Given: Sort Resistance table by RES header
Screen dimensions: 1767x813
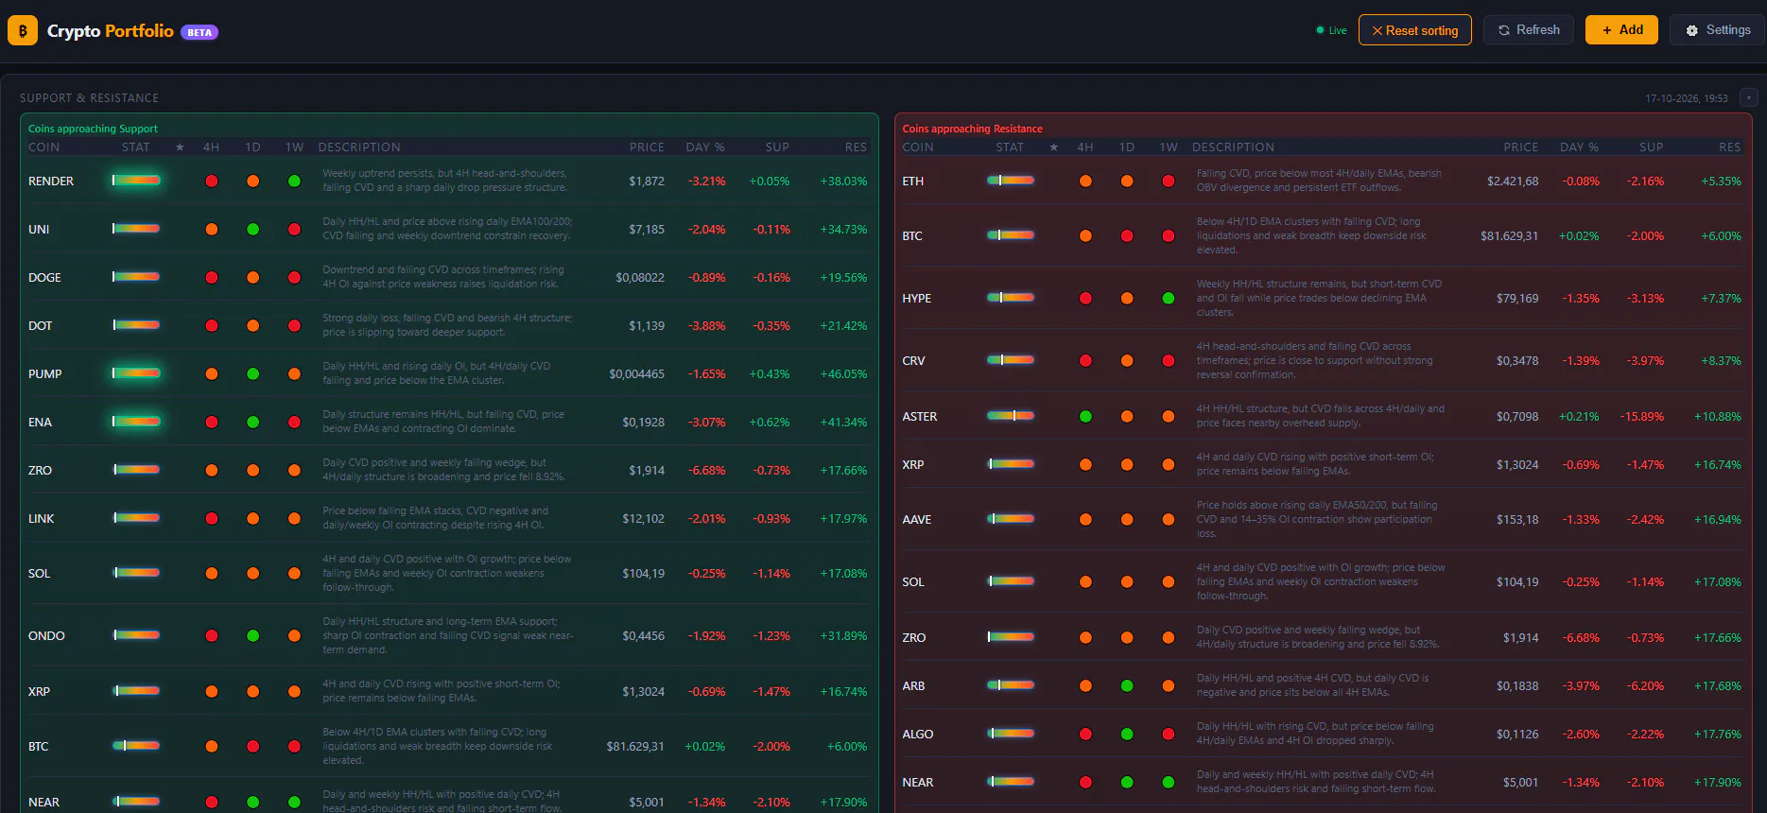Looking at the screenshot, I should 1730,147.
